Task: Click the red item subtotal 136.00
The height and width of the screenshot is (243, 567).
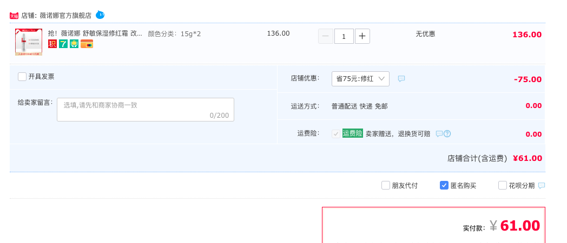Action: (x=527, y=35)
